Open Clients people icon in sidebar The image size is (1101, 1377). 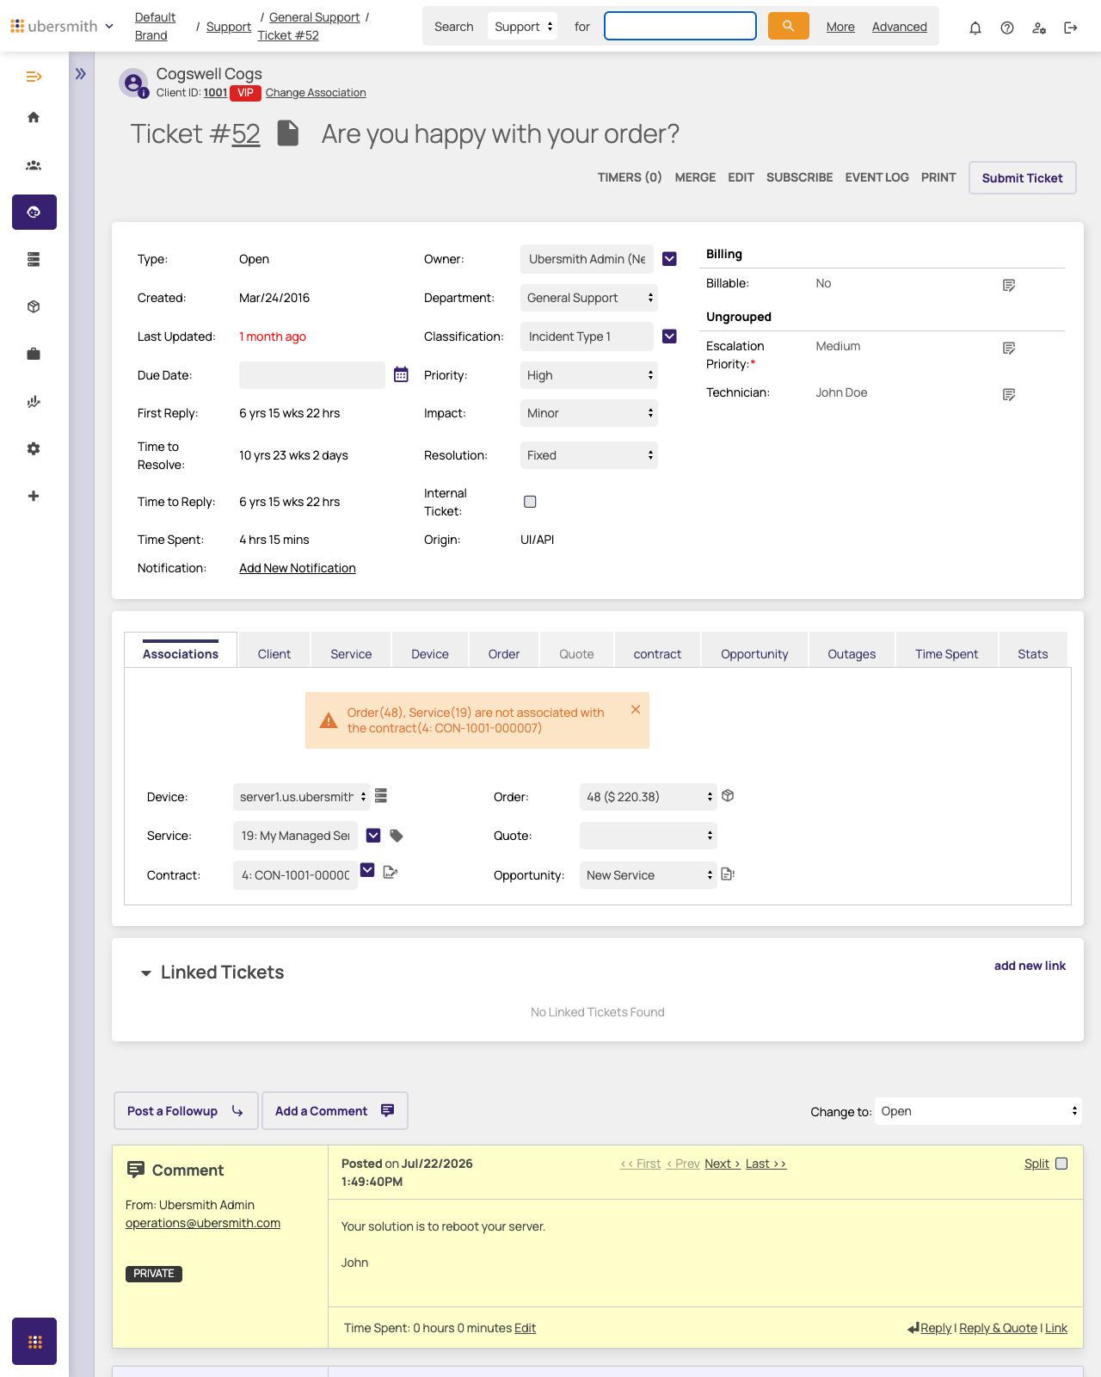coord(34,165)
